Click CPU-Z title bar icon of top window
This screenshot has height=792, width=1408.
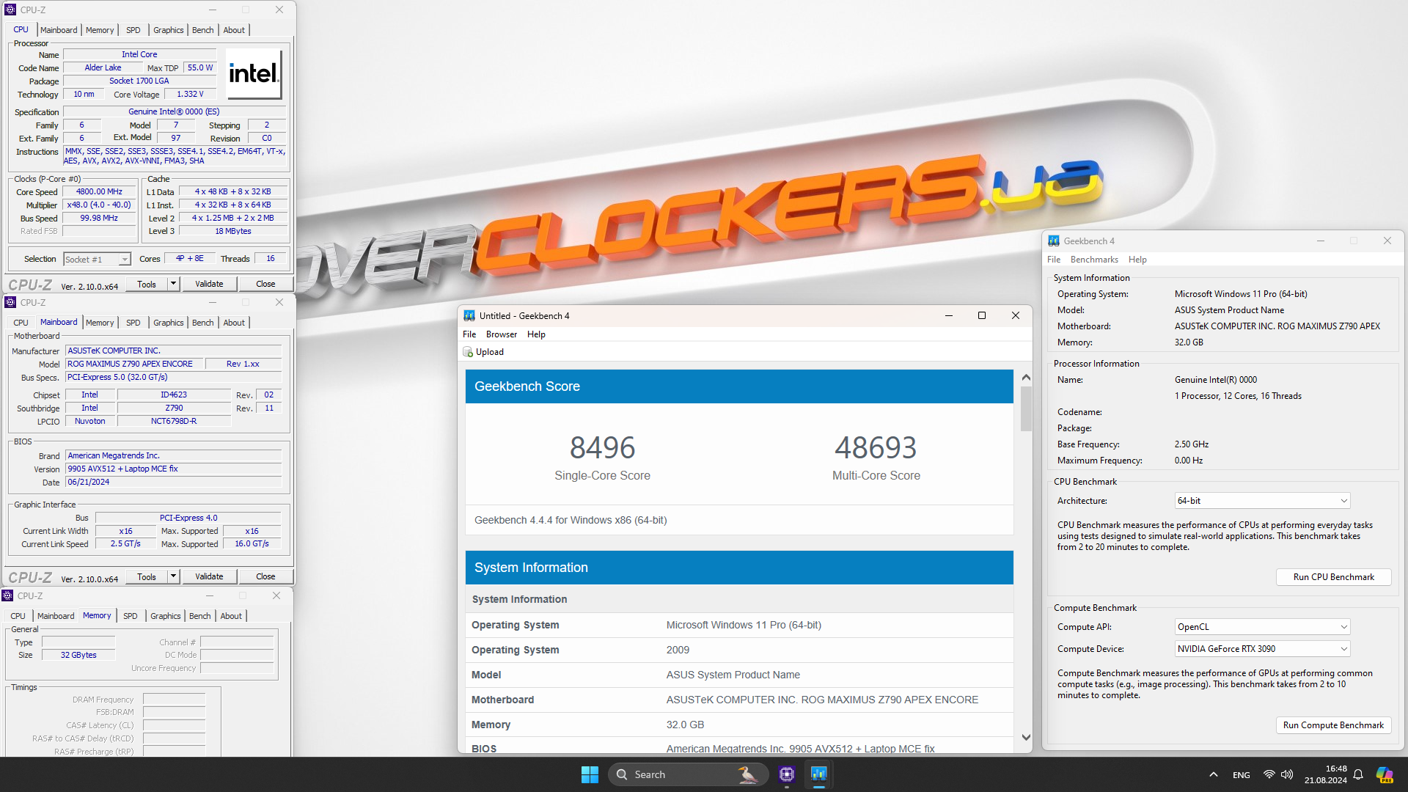tap(10, 10)
